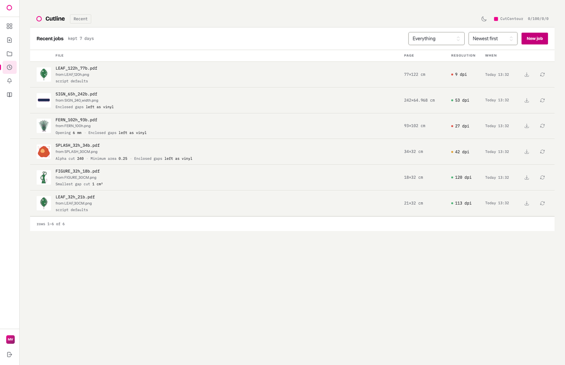
Task: Click the new file plus icon in sidebar
Action: pos(9,40)
